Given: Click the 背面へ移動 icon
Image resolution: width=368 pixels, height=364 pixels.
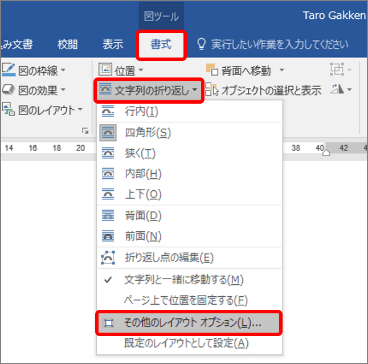Looking at the screenshot, I should tap(212, 69).
